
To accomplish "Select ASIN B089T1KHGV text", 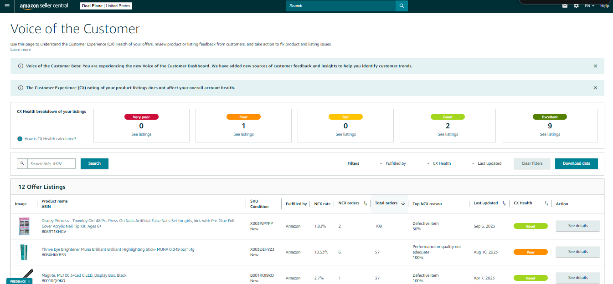I will (54, 232).
